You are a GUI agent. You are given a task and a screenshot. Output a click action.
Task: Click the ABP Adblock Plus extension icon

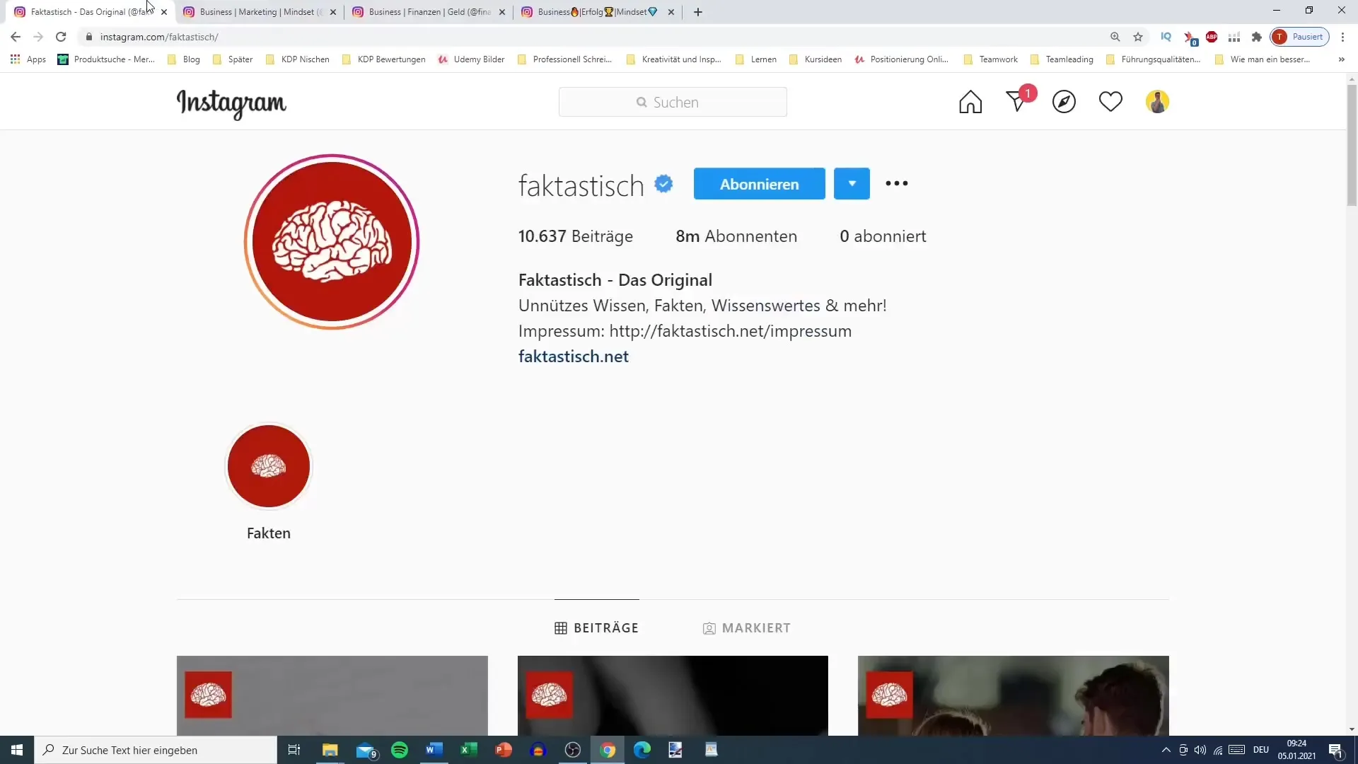coord(1212,37)
